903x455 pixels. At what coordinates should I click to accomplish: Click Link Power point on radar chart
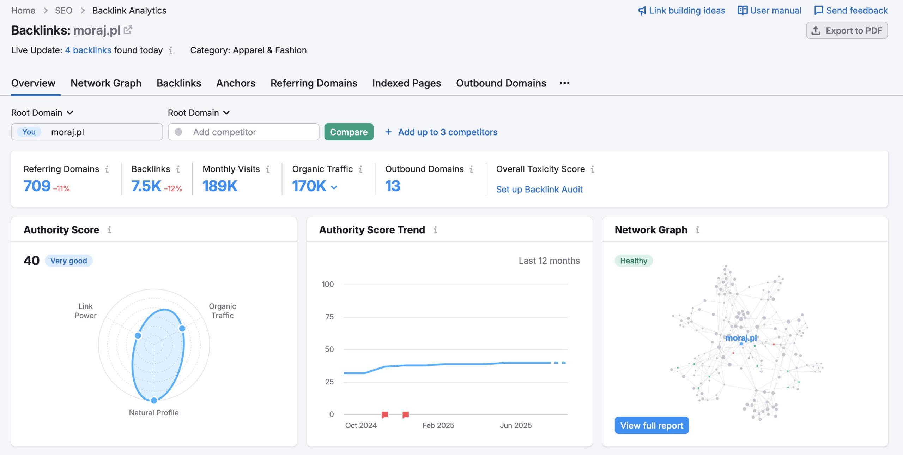point(138,335)
